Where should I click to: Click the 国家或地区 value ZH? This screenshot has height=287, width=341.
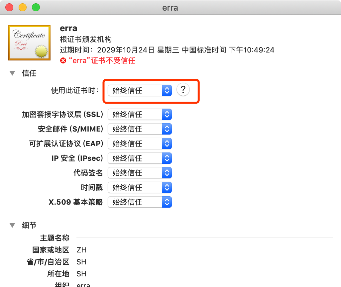tap(81, 250)
